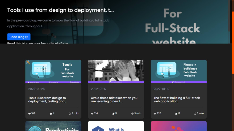The width and height of the screenshot is (234, 131).
Task: Click the orange page scrollbar thumb
Action: 233,42
